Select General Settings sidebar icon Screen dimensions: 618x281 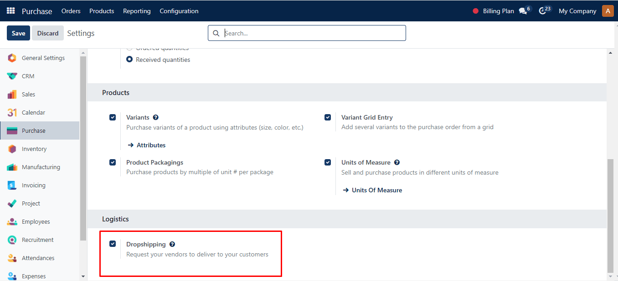click(12, 58)
